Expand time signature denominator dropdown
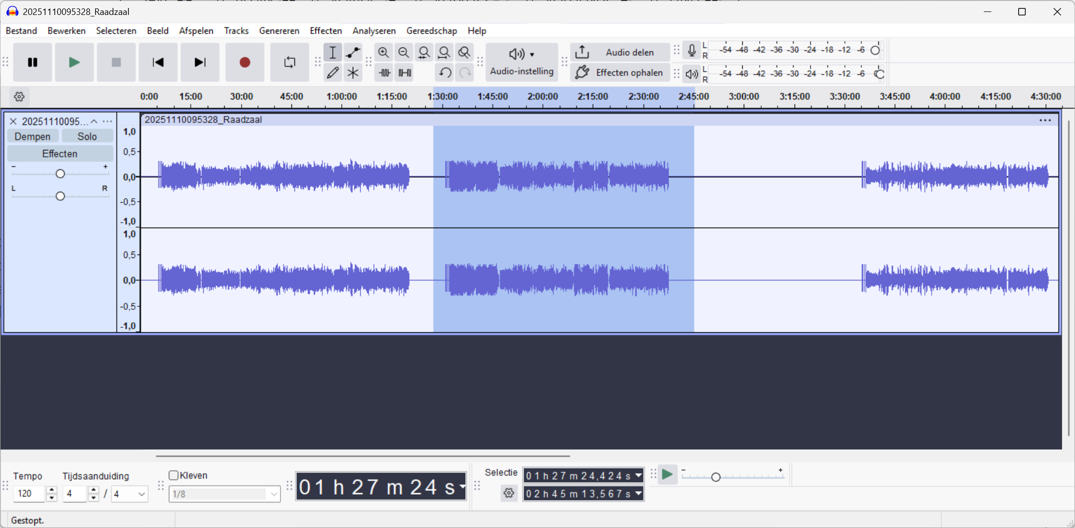The height and width of the screenshot is (528, 1075). [141, 494]
